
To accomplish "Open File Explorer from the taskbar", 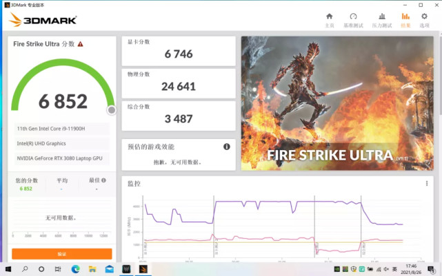I will [x=92, y=269].
